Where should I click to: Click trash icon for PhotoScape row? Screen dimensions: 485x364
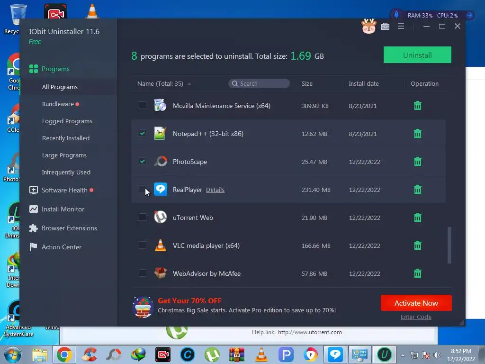click(418, 161)
